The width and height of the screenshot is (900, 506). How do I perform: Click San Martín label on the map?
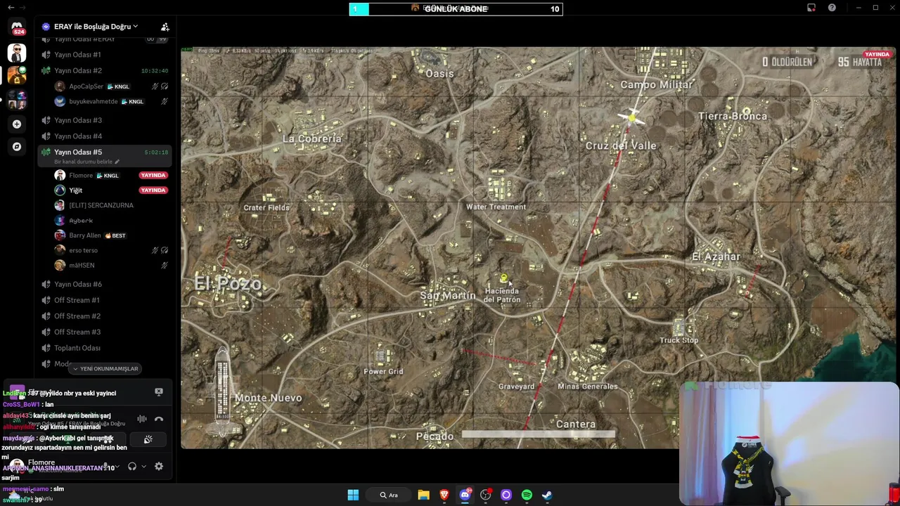click(448, 296)
